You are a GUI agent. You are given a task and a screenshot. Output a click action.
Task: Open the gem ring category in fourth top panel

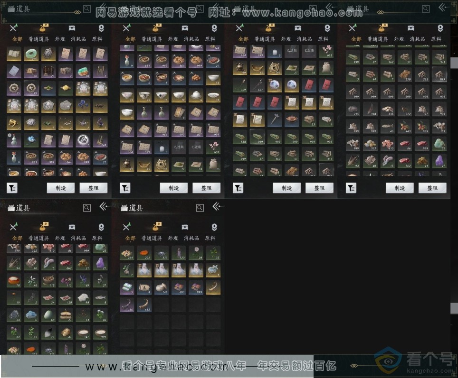(440, 28)
